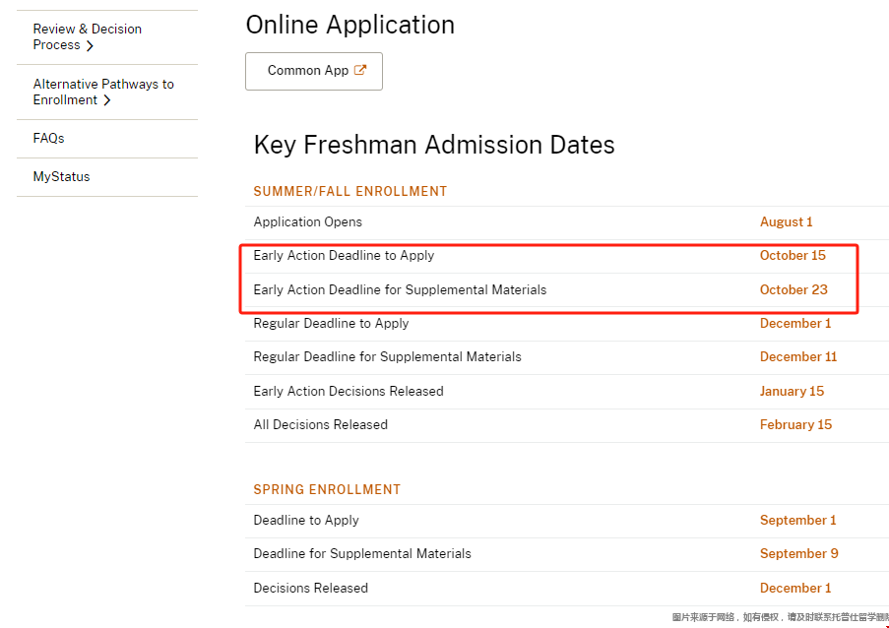Click the October 23 date

click(x=794, y=289)
